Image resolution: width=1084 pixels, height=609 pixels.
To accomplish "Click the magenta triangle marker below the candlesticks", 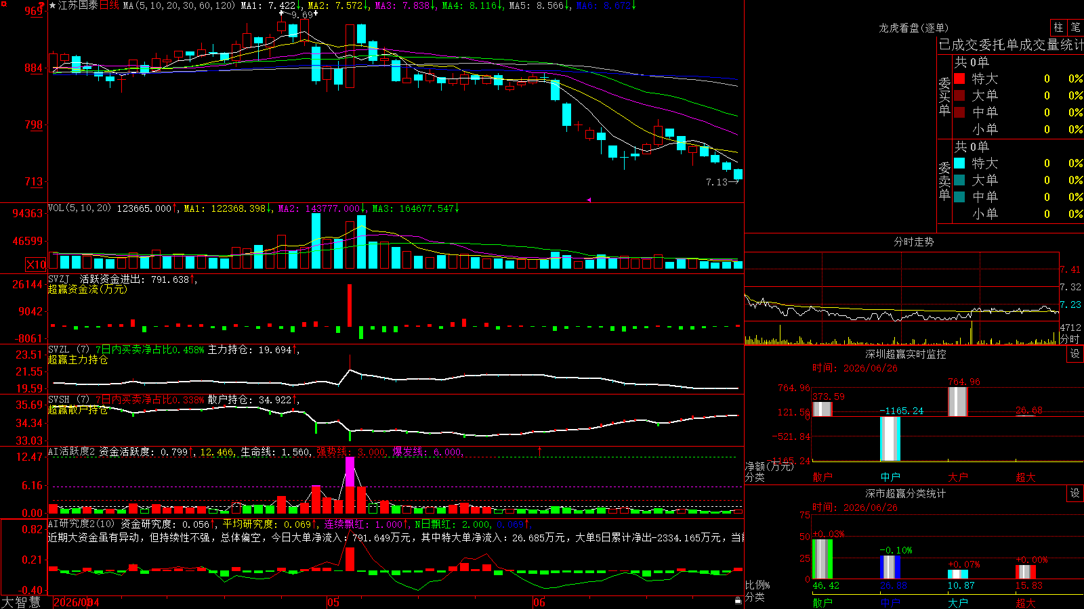I will coord(588,200).
